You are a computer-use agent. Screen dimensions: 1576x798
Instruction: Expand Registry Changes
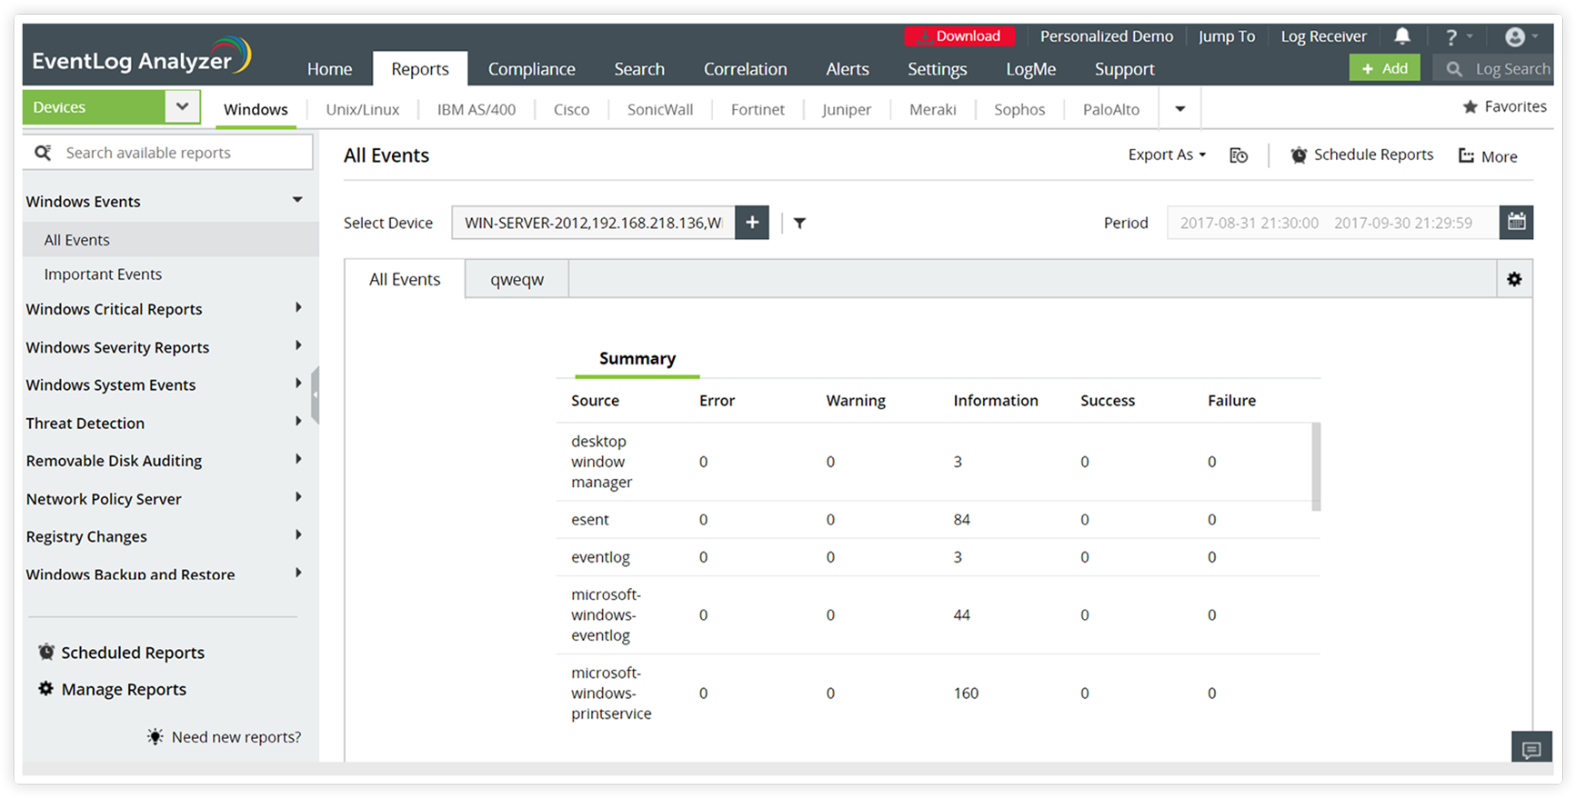point(297,535)
